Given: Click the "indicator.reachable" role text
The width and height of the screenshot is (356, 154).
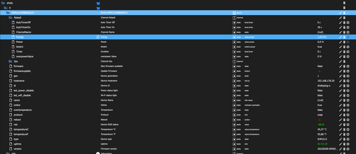Looking at the screenshot, I should [252, 105].
